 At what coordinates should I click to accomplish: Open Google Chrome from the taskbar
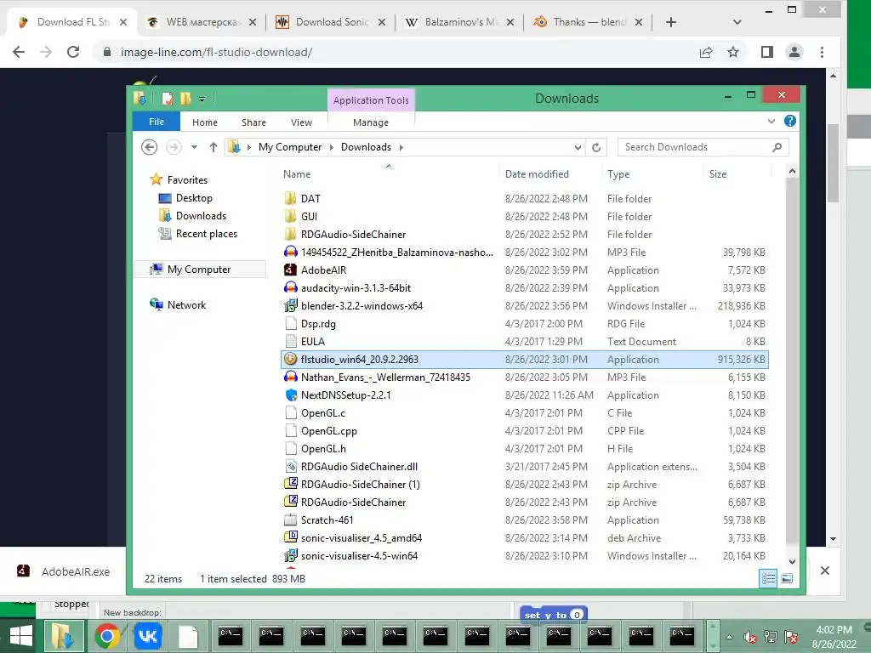click(x=106, y=636)
